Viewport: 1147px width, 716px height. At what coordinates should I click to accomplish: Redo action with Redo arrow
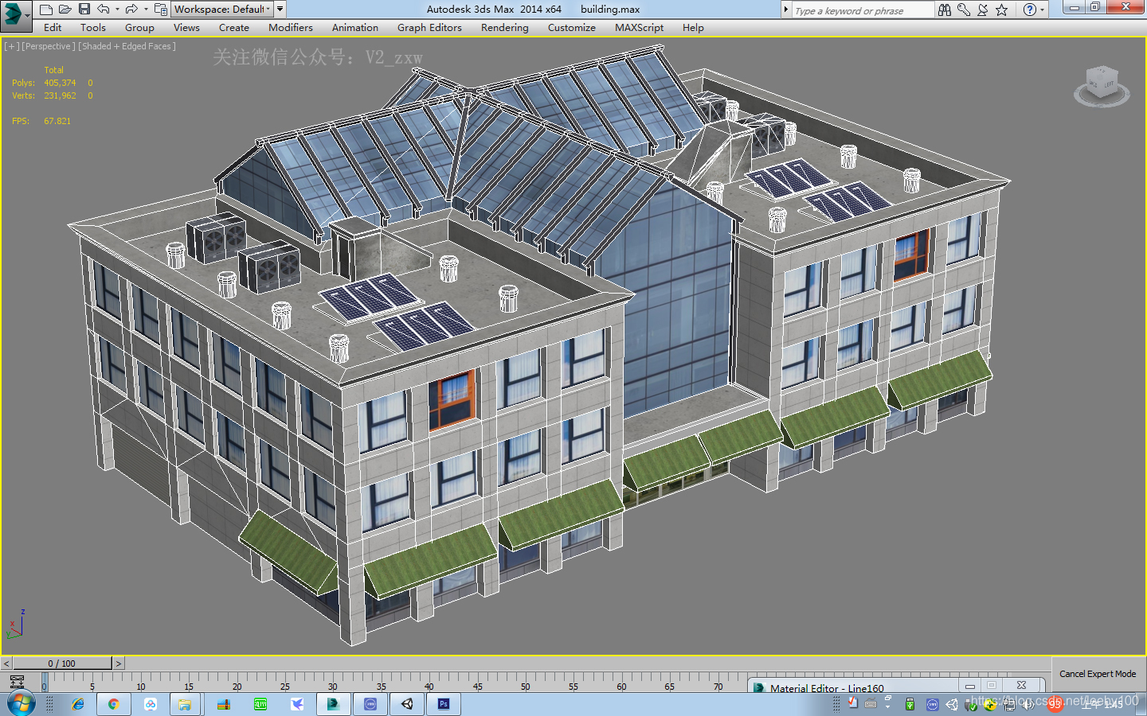pyautogui.click(x=131, y=10)
